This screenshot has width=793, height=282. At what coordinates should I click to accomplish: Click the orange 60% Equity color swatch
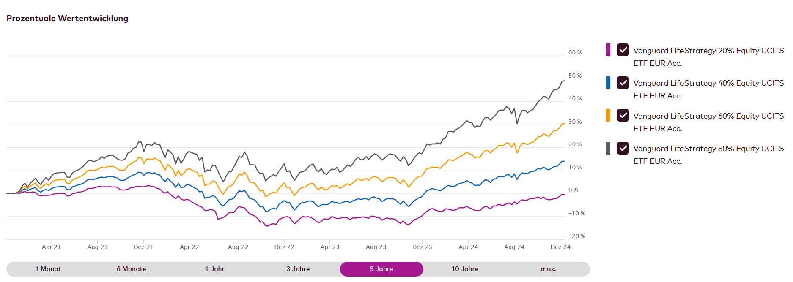608,115
